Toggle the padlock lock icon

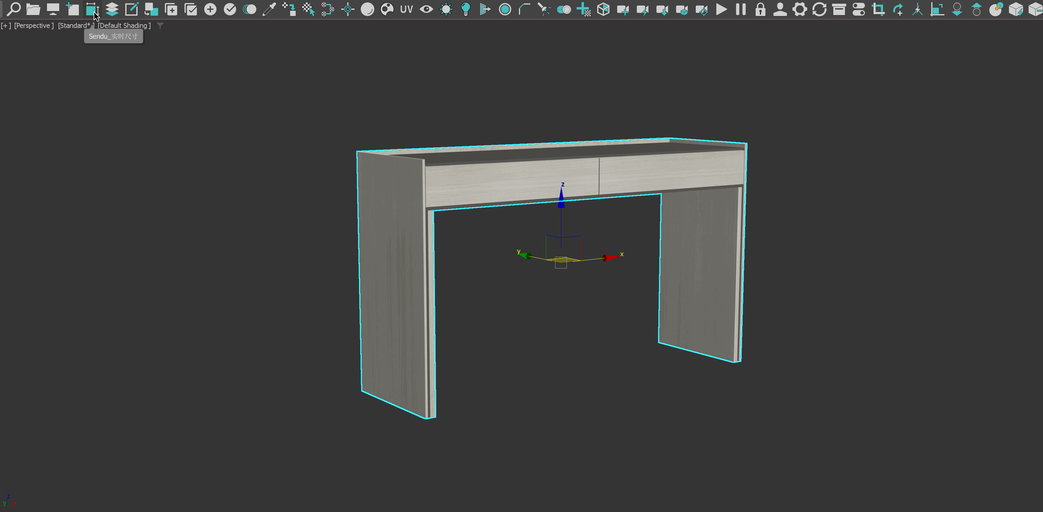761,9
